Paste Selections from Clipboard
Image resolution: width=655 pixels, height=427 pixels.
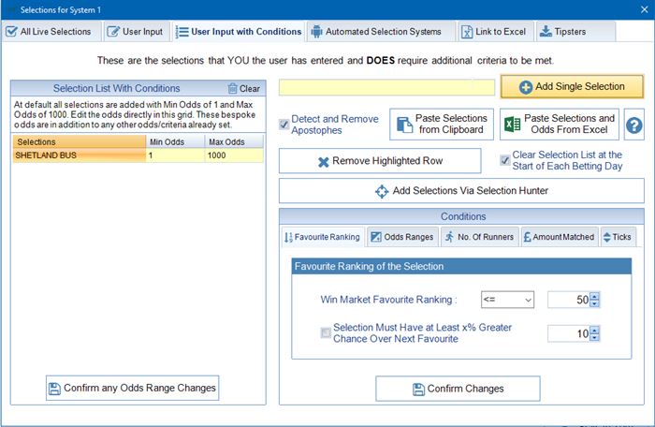442,125
